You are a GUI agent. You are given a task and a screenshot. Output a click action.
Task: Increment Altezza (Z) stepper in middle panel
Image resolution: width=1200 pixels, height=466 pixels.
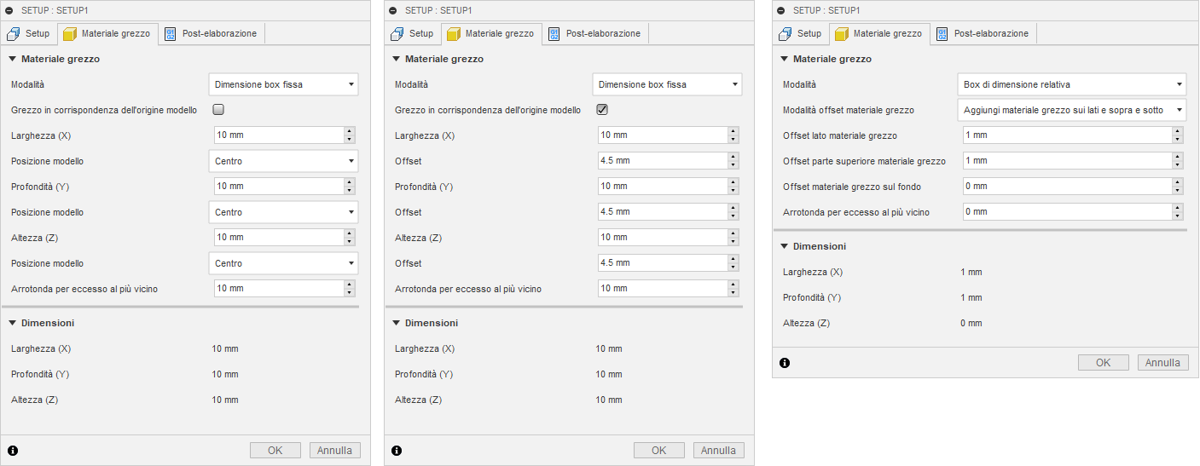point(733,233)
